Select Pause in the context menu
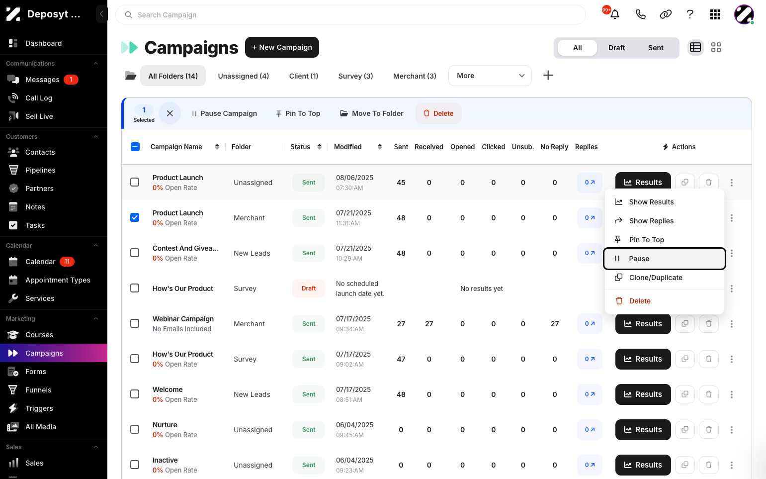Screen dimensions: 766x479 pyautogui.click(x=665, y=259)
